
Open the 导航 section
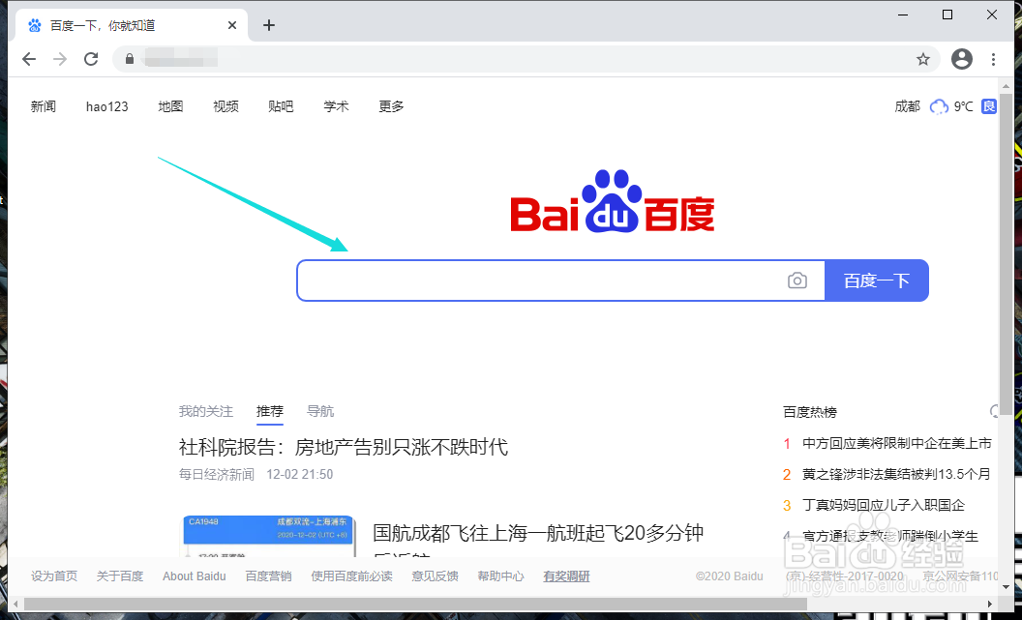point(320,411)
